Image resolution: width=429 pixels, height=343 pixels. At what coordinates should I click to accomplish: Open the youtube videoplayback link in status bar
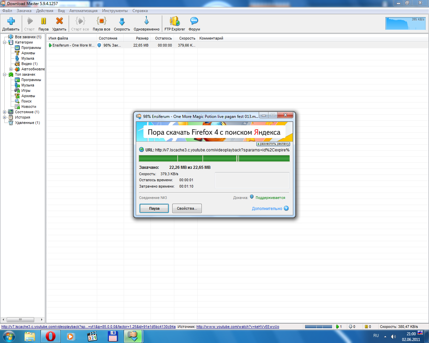tap(88, 327)
